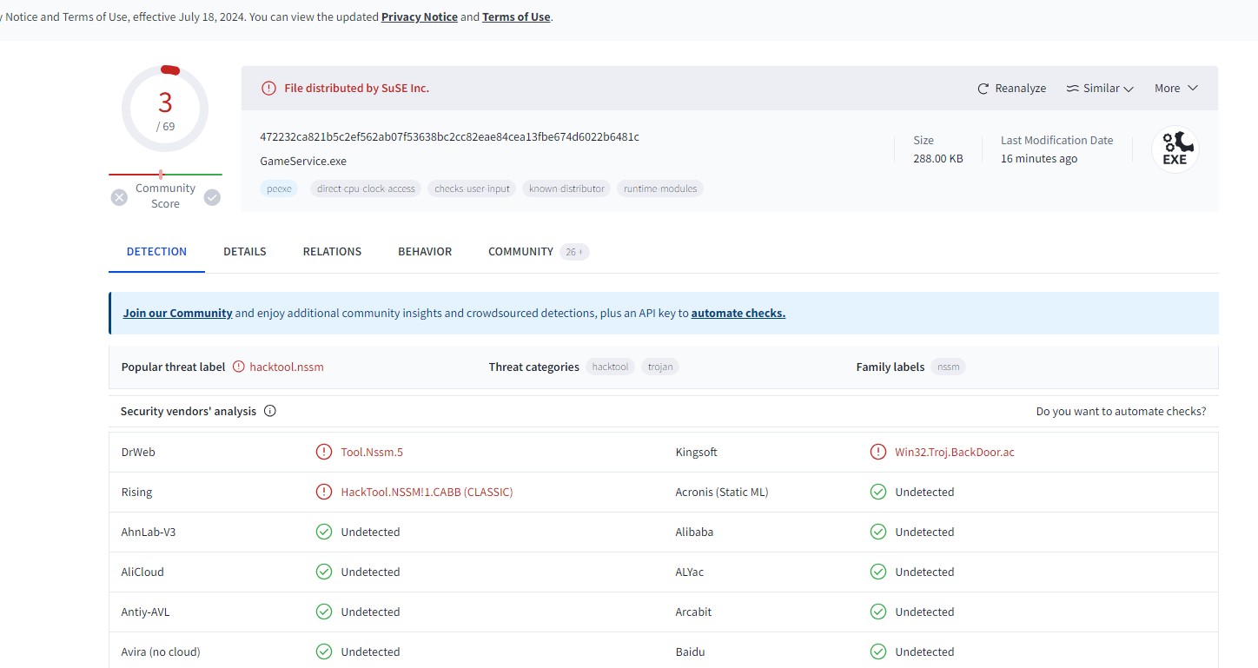
Task: Click the green check icon for AliCloud row
Action: point(324,572)
